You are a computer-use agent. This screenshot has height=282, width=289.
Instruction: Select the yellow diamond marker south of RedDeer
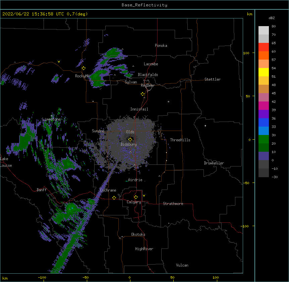point(143,94)
